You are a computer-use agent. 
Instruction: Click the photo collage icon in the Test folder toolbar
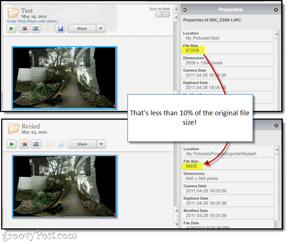[x=24, y=28]
